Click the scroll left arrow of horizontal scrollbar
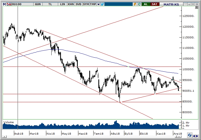 tap(4, 137)
